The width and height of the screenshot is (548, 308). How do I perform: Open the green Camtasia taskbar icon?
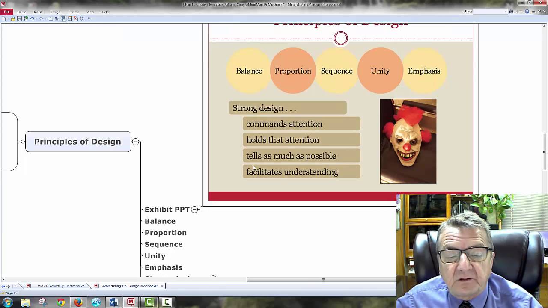click(x=149, y=302)
